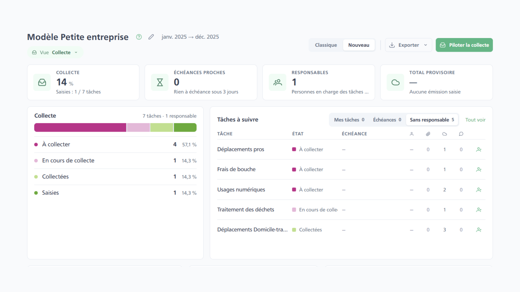Click the À collecter segment of progress bar
This screenshot has width=520, height=292.
coord(80,127)
